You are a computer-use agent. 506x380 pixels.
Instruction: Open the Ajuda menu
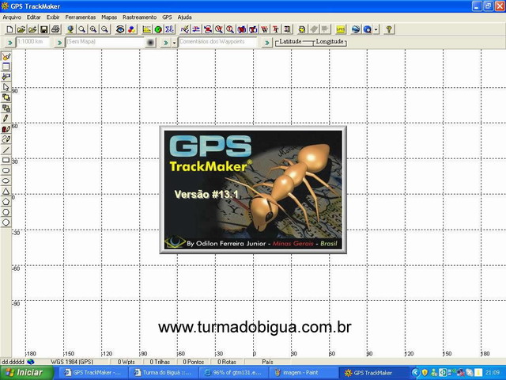coord(184,17)
